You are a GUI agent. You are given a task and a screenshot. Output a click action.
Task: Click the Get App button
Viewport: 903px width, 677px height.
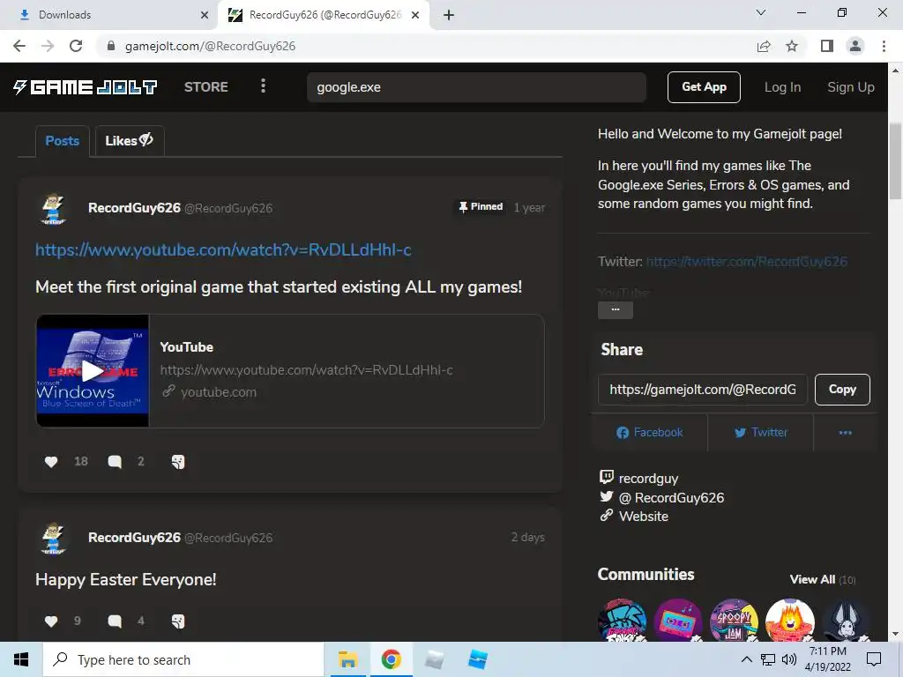coord(704,87)
